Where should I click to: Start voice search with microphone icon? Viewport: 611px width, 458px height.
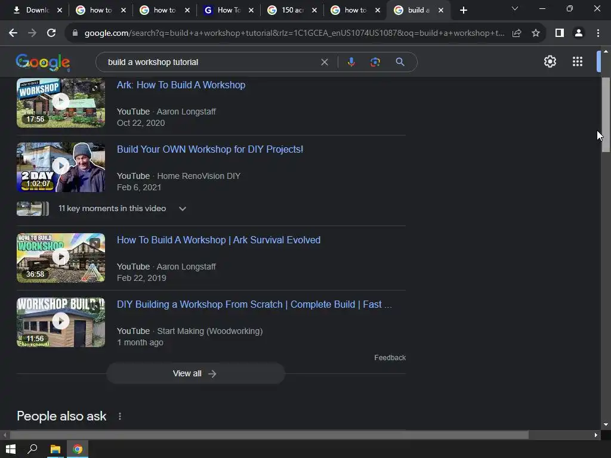pyautogui.click(x=351, y=62)
